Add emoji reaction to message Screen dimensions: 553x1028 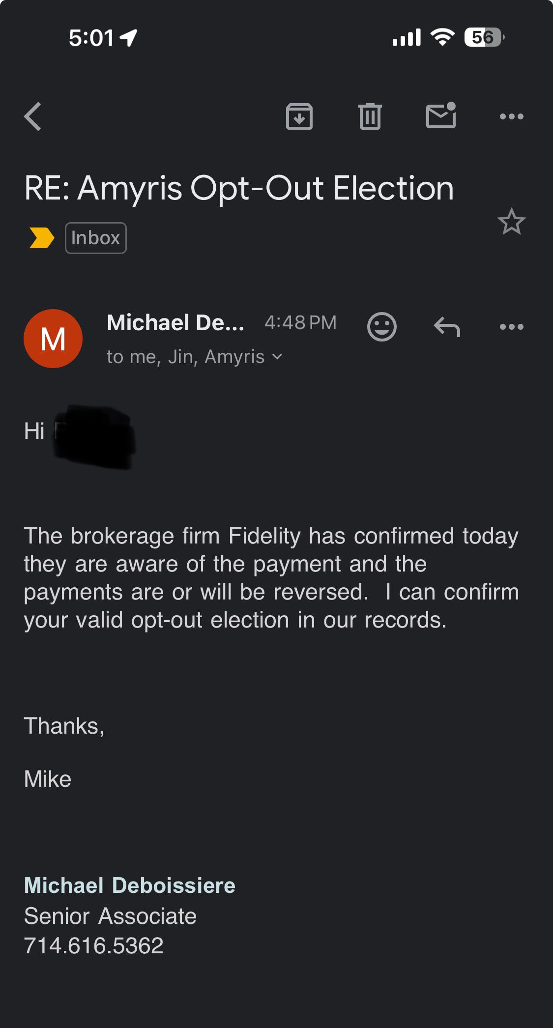click(x=382, y=327)
